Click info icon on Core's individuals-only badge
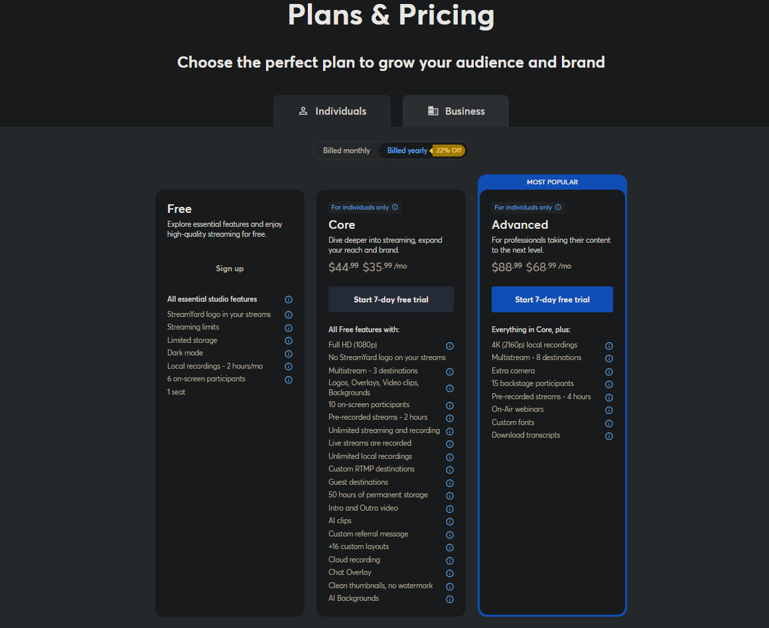 click(x=395, y=208)
